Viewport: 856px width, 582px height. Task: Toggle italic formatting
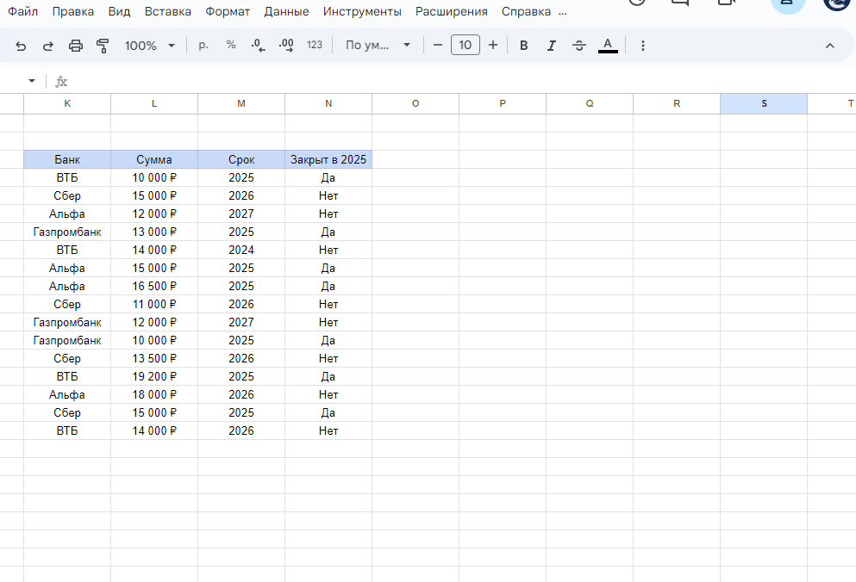[x=552, y=46]
